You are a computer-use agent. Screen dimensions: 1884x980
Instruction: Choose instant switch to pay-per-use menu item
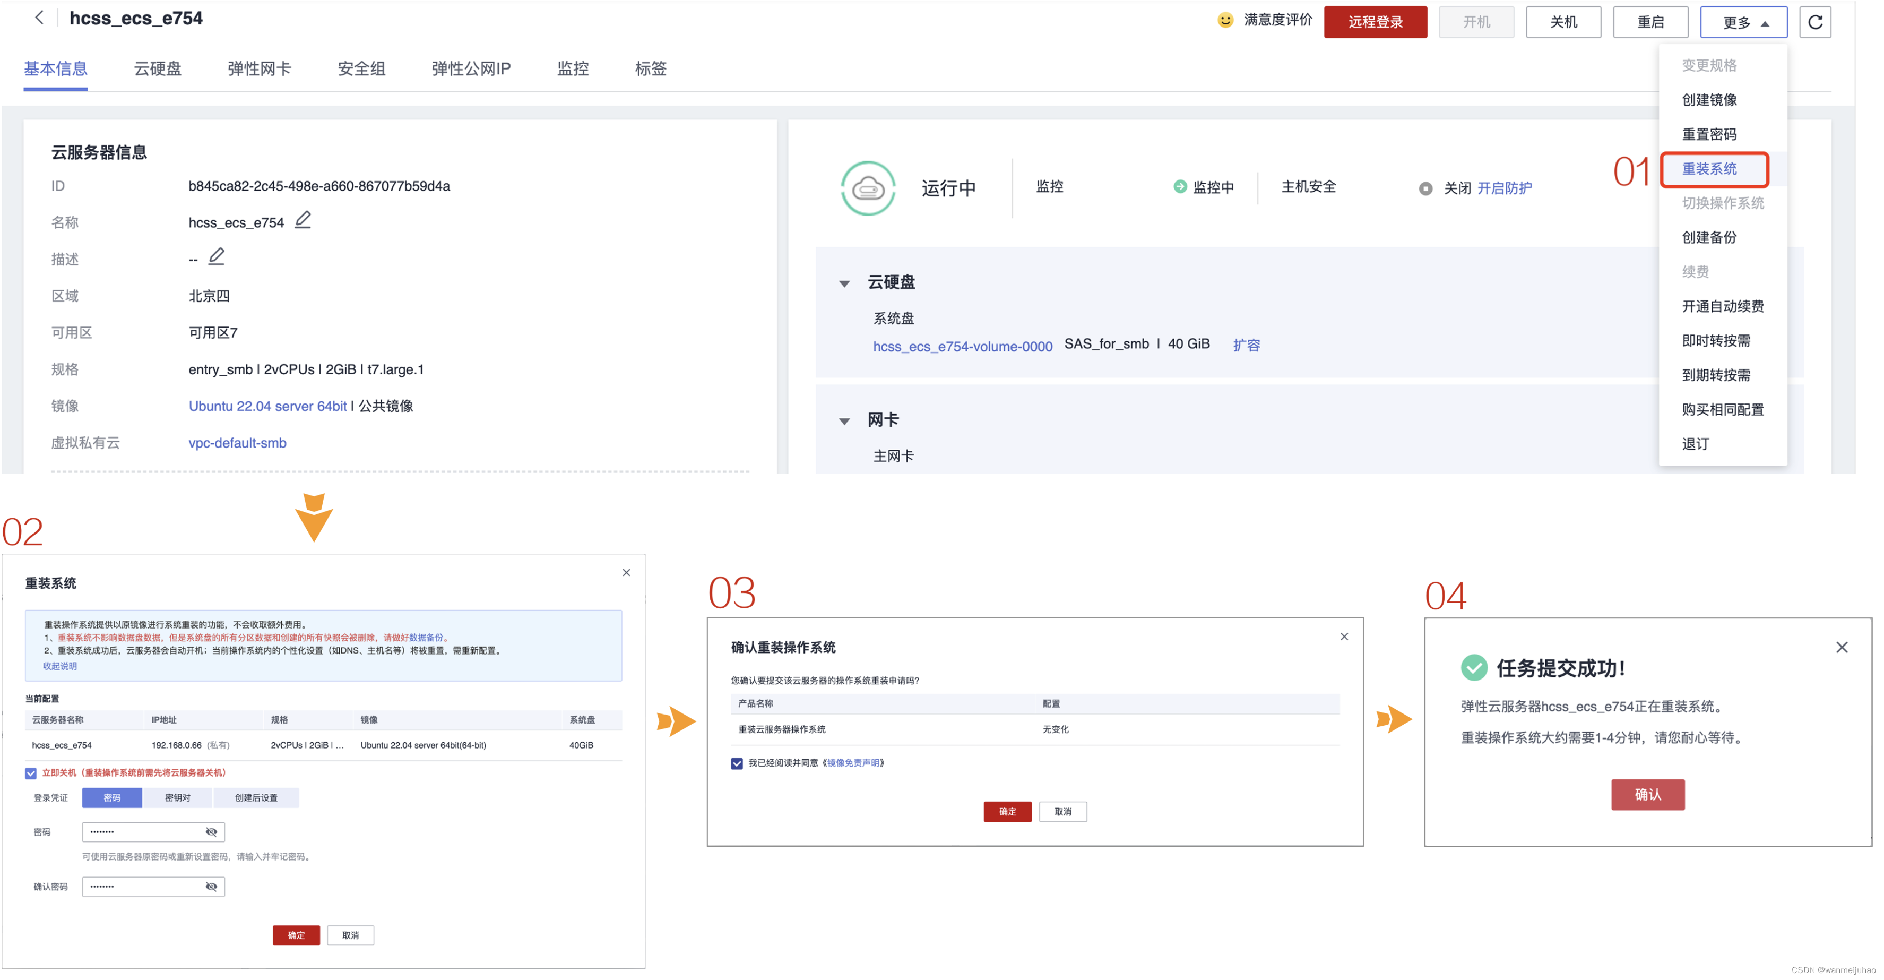coord(1716,340)
